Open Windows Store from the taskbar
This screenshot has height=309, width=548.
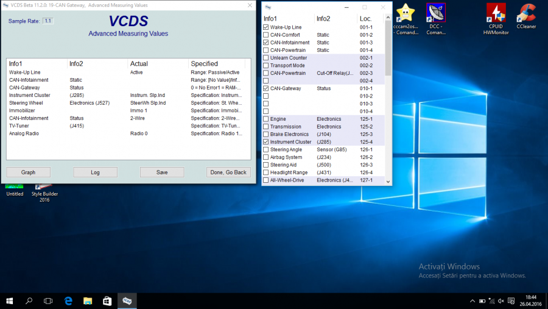(107, 300)
